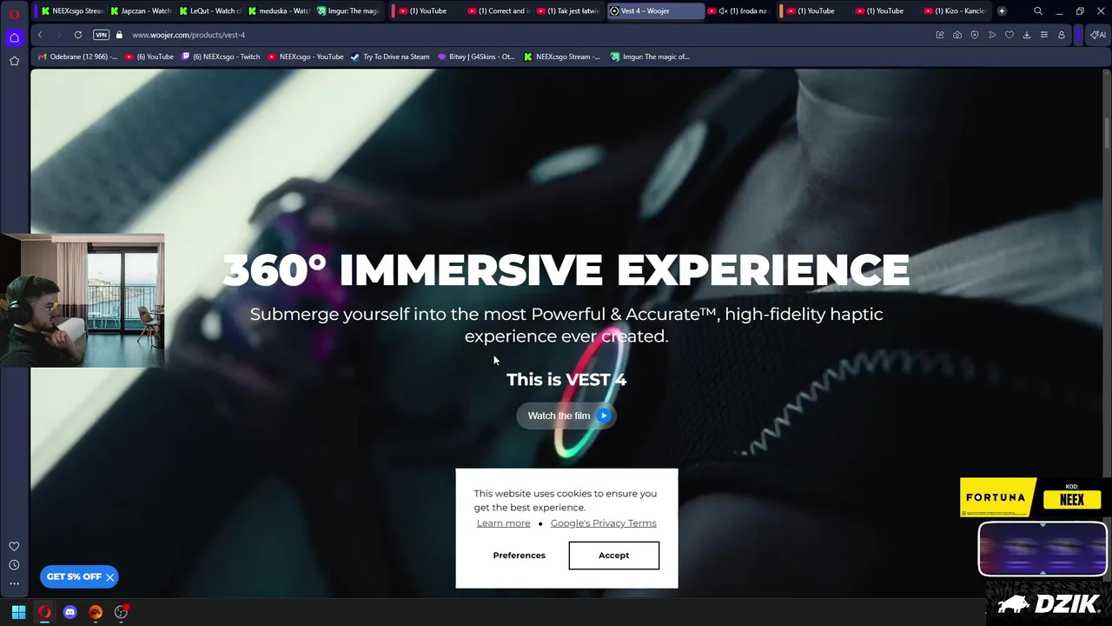
Task: Open sidebar three-dots more options
Action: (14, 583)
